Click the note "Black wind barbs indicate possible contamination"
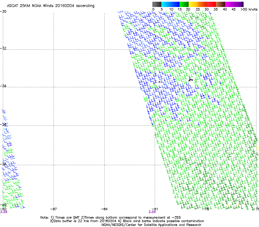 pyautogui.click(x=163, y=221)
